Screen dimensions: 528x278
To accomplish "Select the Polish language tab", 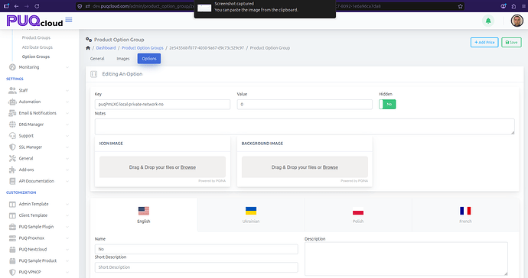I will [x=358, y=215].
